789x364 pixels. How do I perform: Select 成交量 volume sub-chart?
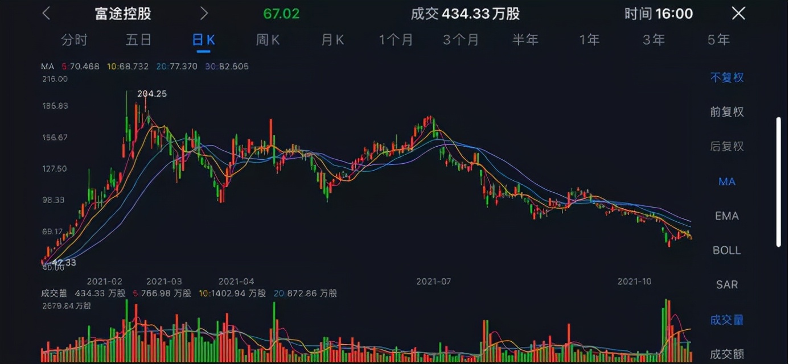pyautogui.click(x=726, y=320)
